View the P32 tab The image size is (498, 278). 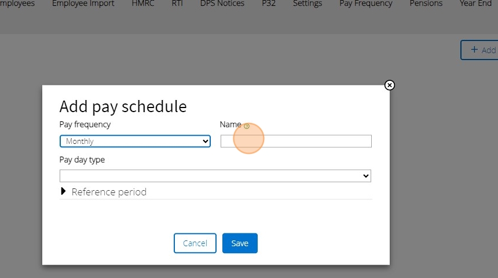pyautogui.click(x=269, y=3)
